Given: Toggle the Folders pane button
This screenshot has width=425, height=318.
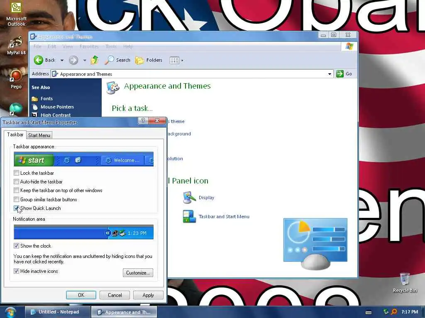Looking at the screenshot, I should pyautogui.click(x=149, y=60).
